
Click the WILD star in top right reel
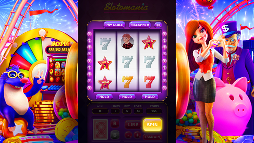coord(149,42)
